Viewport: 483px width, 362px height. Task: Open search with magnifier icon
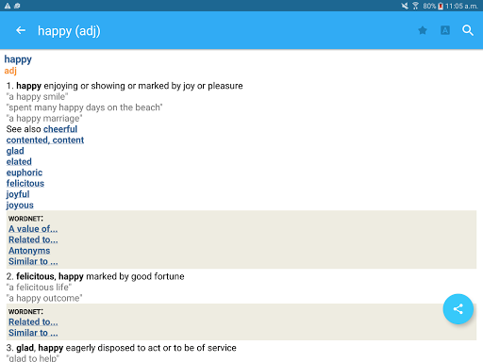point(468,30)
